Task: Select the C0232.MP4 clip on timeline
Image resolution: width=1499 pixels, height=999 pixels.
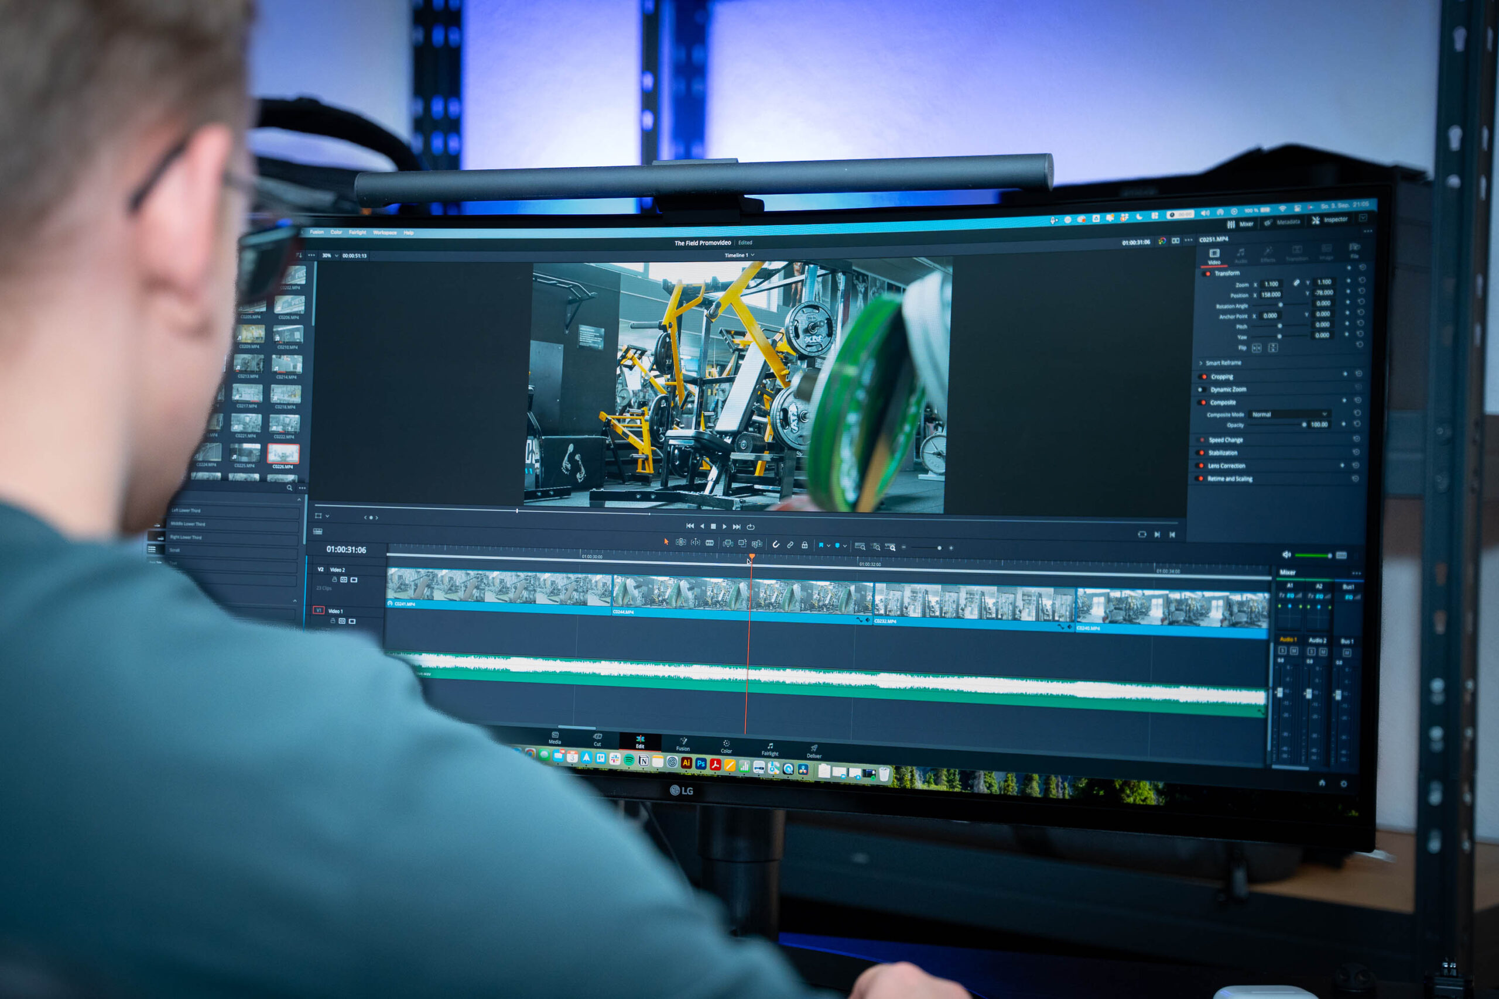Action: 974,607
